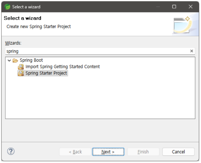This screenshot has width=201, height=163.
Task: Click the Next button
Action: pyautogui.click(x=108, y=152)
